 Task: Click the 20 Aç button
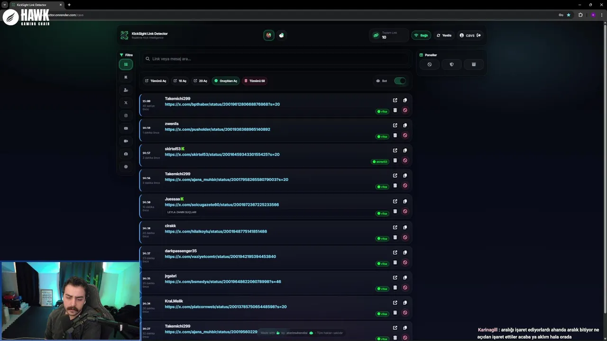(200, 81)
